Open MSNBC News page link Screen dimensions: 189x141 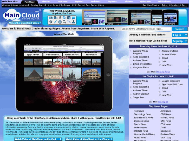pos(167,118)
